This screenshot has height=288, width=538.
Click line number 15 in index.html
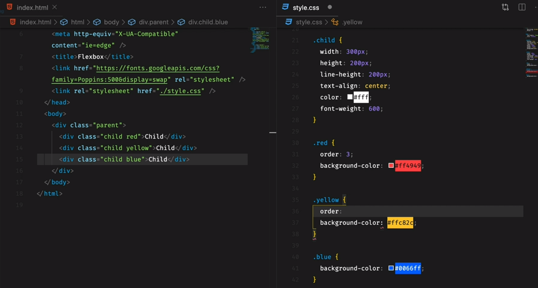click(19, 159)
